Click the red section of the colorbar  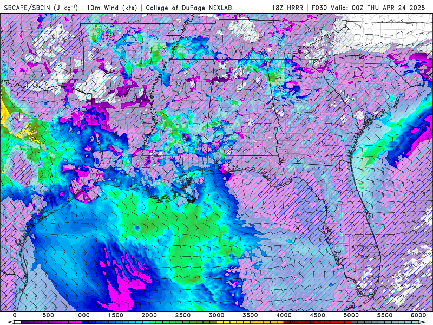pyautogui.click(x=317, y=322)
